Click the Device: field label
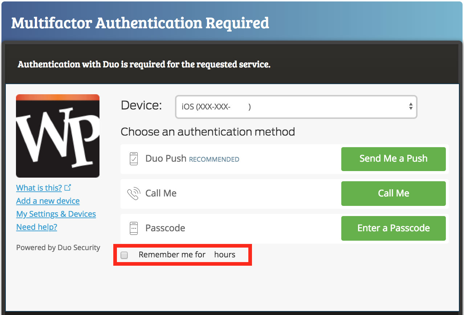 [141, 105]
